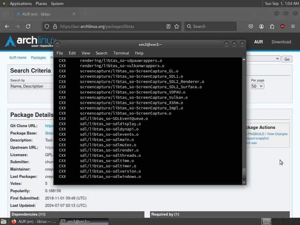Click the terminal scrollbar down arrow
The height and width of the screenshot is (225, 300).
[244, 183]
